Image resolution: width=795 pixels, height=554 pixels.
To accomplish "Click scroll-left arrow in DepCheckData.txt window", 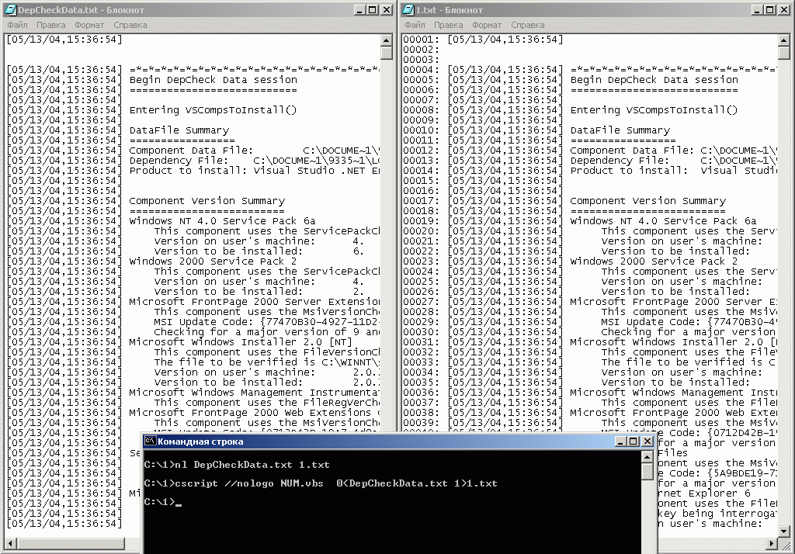I will [x=9, y=544].
